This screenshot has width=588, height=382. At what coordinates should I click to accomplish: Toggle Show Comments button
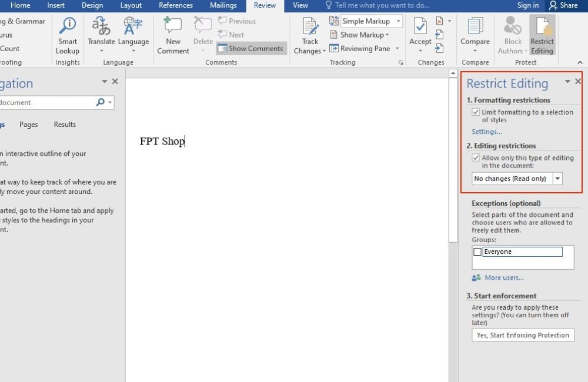tap(251, 48)
